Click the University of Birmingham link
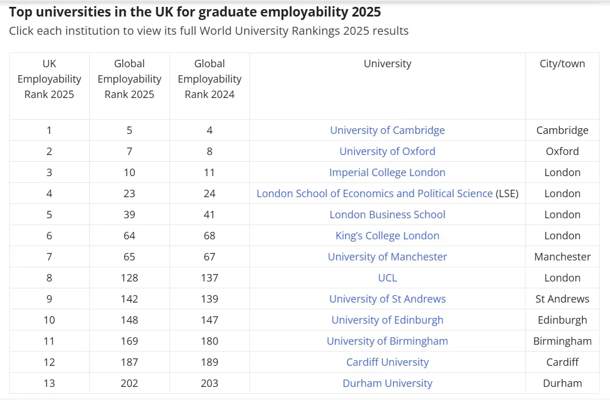610x400 pixels. (387, 341)
